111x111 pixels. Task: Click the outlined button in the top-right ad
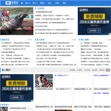tap(94, 31)
